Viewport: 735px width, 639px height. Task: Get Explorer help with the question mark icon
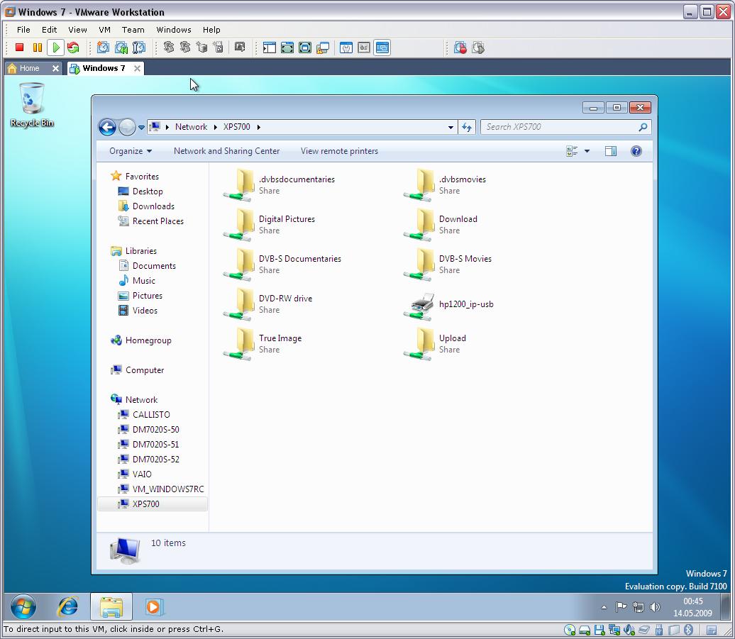[636, 151]
